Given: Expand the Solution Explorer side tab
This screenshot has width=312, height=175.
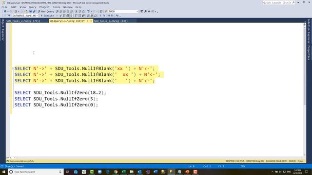Looking at the screenshot, I should (309, 31).
